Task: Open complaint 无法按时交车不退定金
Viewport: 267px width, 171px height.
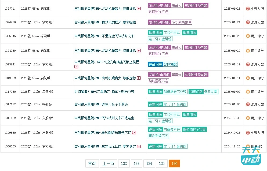Action: click(x=104, y=118)
